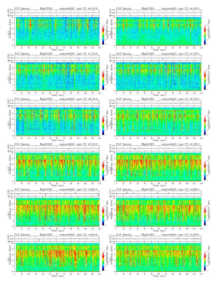
Task: Pick the spectrogram for start UT 9:20:0
Action: click(57, 167)
